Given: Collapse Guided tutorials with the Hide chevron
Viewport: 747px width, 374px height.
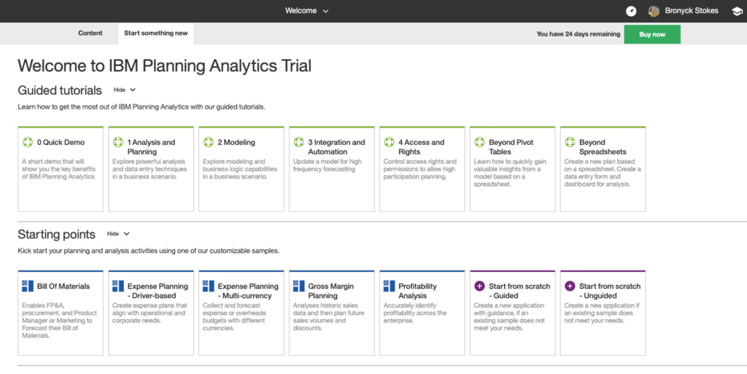Looking at the screenshot, I should 125,90.
